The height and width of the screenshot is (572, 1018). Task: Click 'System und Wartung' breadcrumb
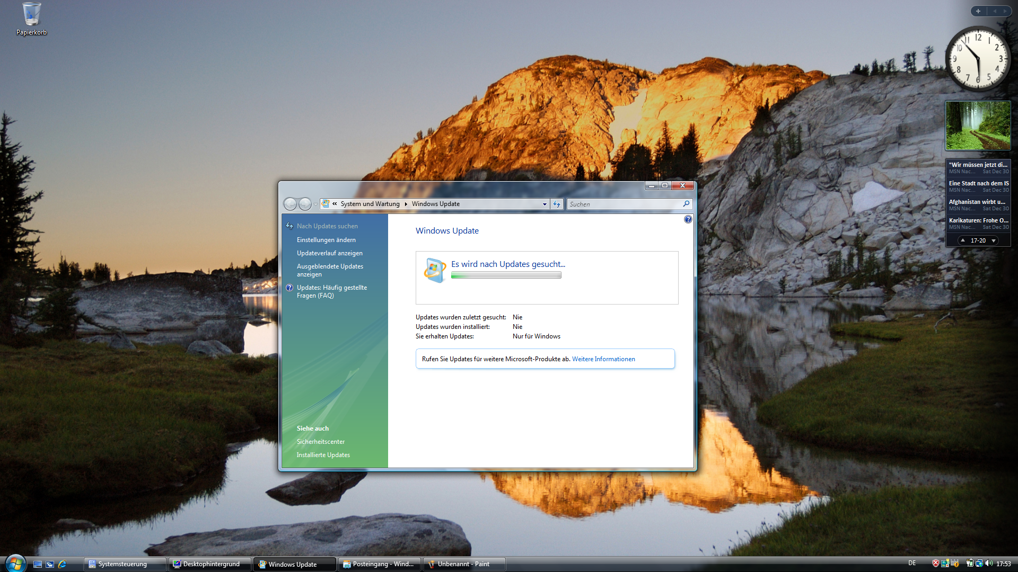point(370,204)
